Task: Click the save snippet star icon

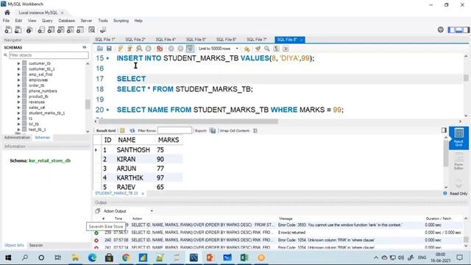Action: [x=247, y=49]
